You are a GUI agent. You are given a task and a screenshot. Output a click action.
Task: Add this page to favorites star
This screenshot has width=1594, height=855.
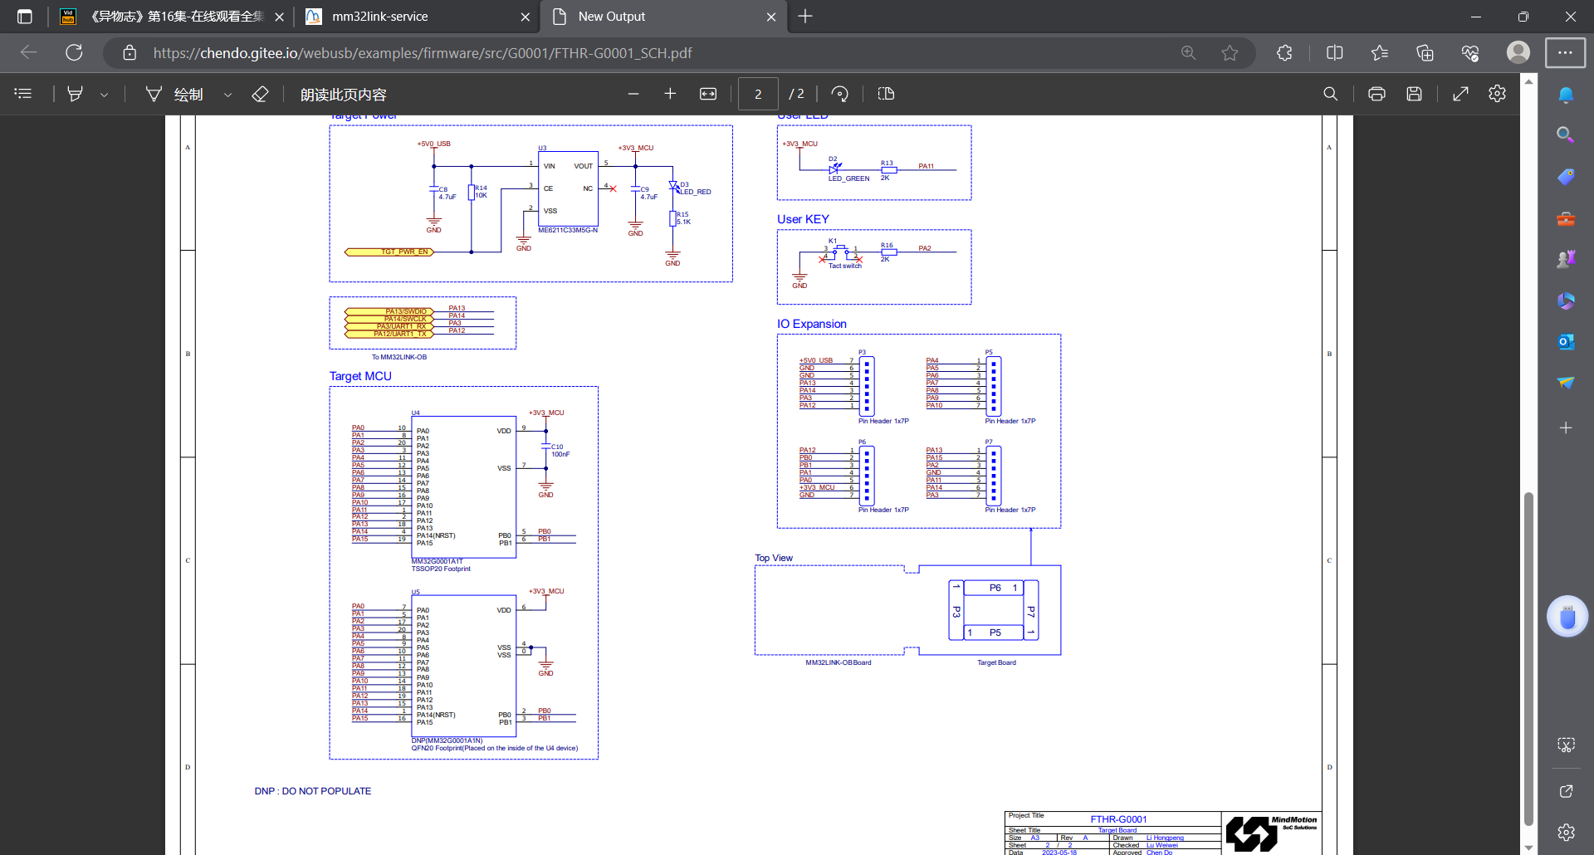1230,53
